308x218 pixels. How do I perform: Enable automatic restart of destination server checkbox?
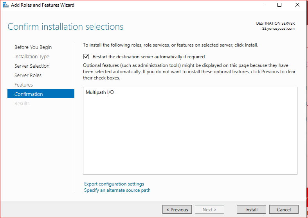tap(86, 57)
